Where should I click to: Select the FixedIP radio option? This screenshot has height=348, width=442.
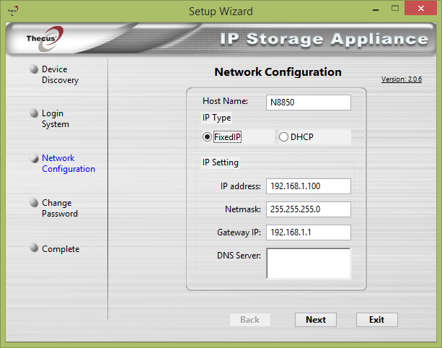(x=208, y=137)
